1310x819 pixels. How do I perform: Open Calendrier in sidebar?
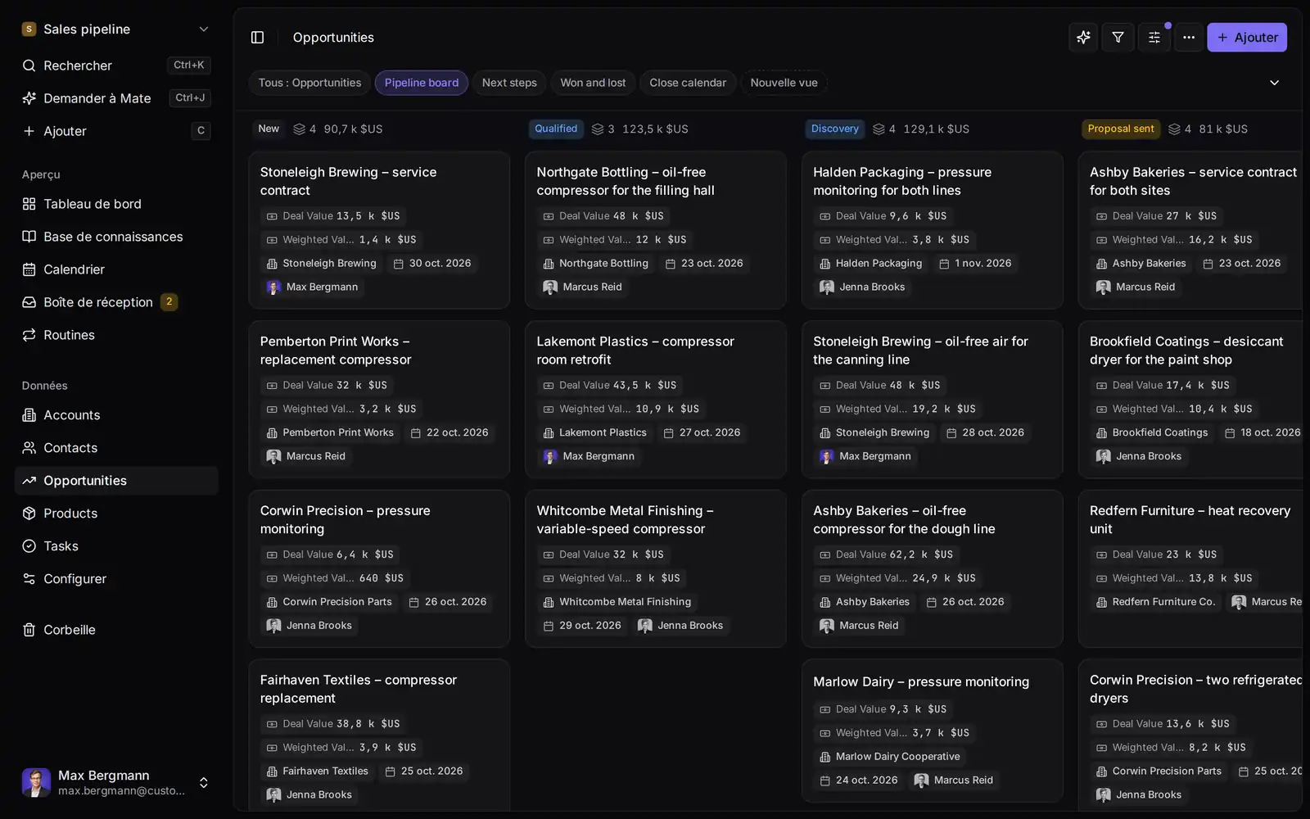coord(116,269)
